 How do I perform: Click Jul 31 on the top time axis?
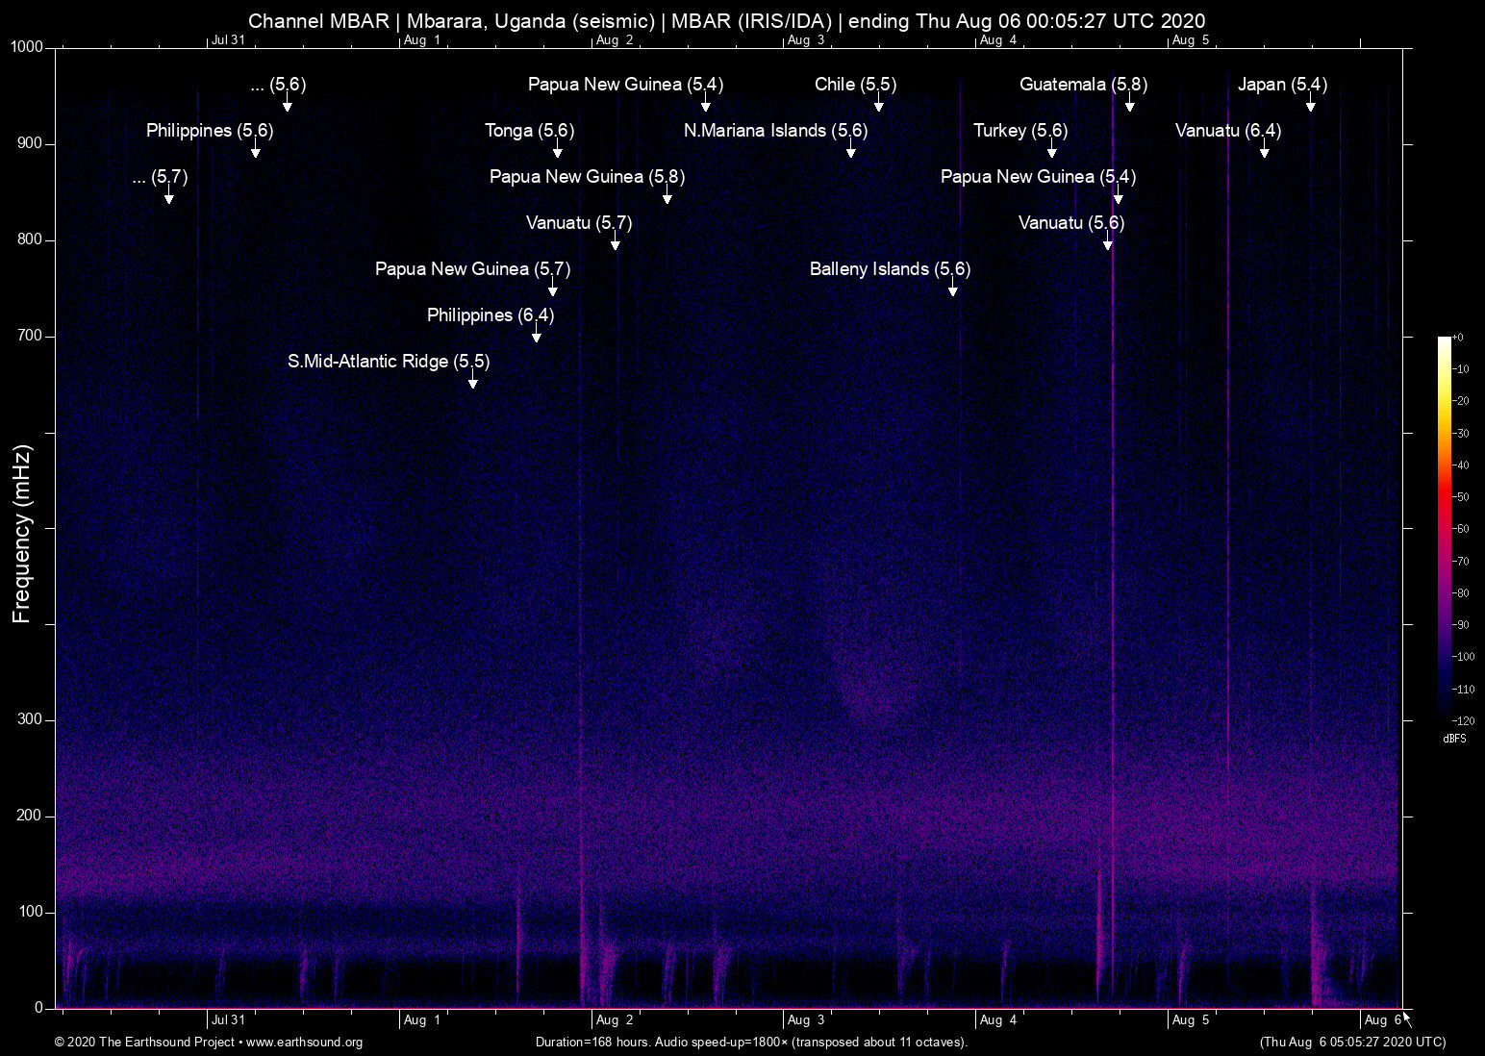(x=229, y=39)
